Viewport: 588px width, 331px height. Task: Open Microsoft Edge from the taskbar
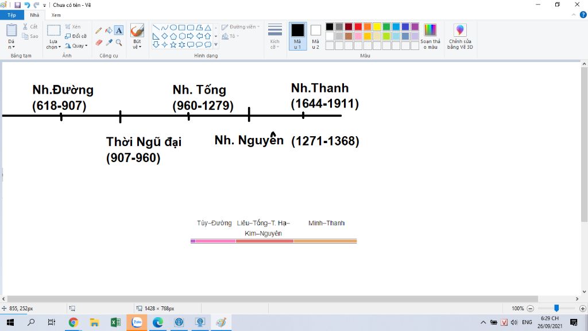pos(158,322)
